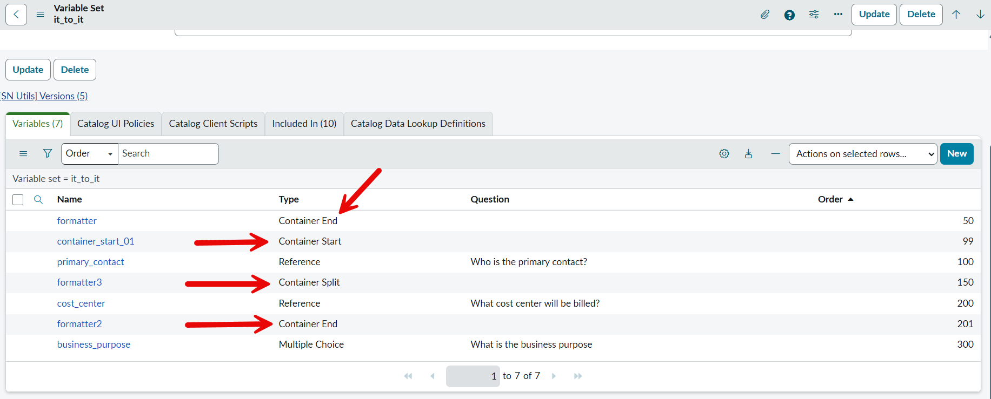The height and width of the screenshot is (399, 991).
Task: Collapse the list with the minus icon
Action: click(775, 154)
